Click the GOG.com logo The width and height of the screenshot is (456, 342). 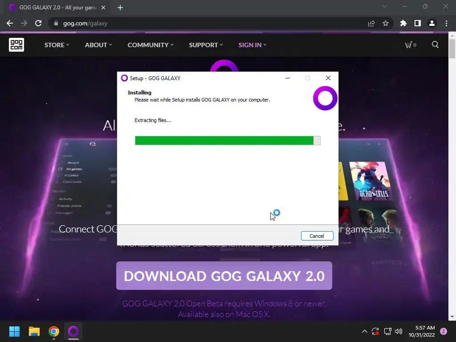[x=16, y=45]
